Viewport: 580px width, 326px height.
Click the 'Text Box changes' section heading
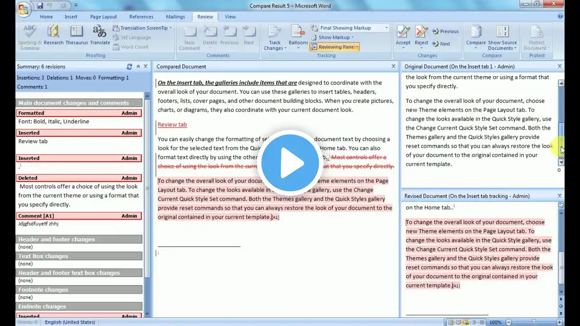[x=79, y=256]
